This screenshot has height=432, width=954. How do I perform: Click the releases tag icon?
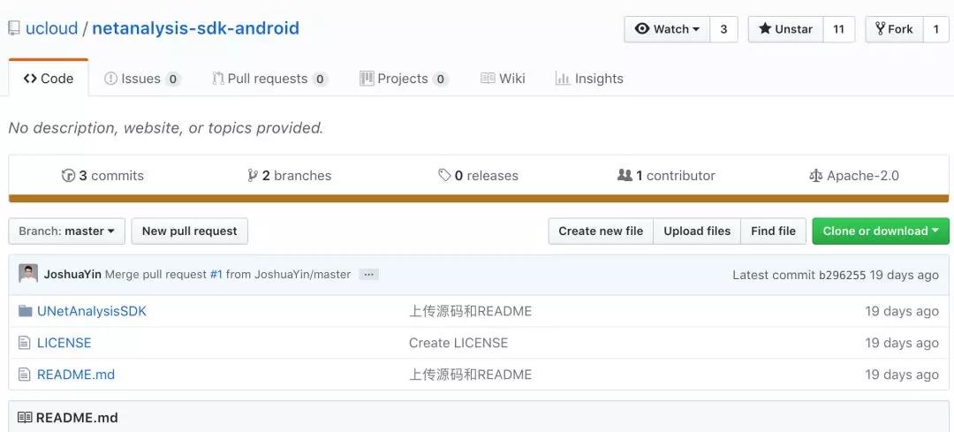click(x=444, y=175)
